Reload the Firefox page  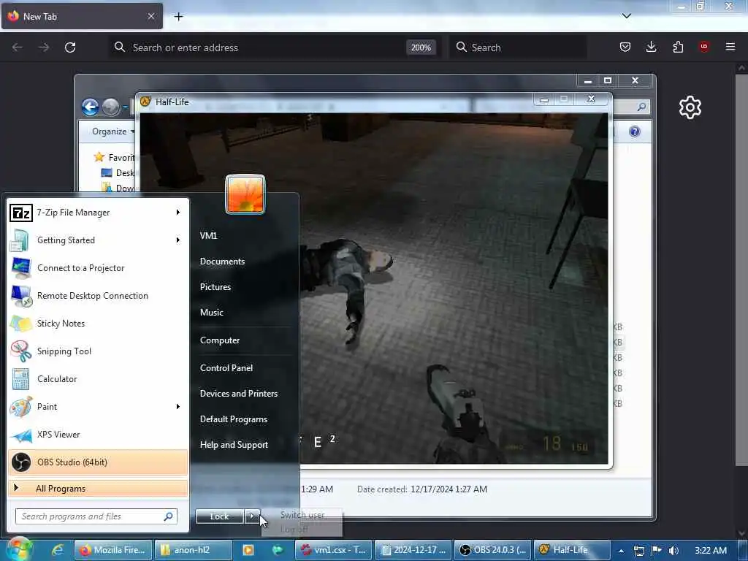70,47
